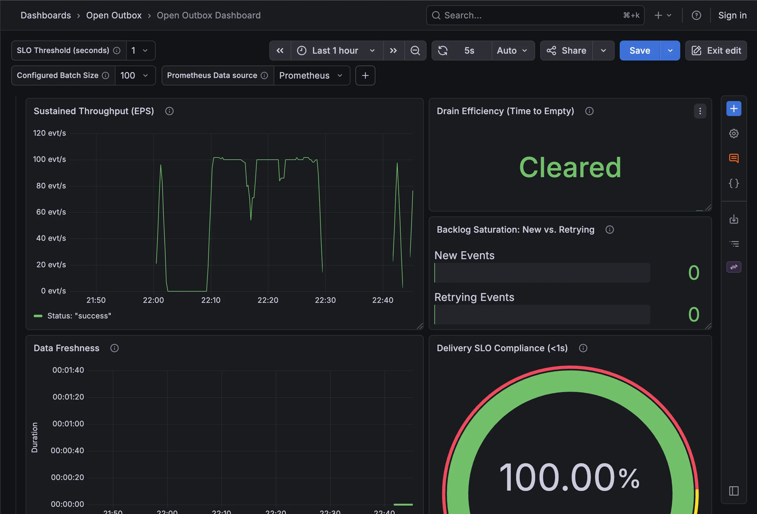The width and height of the screenshot is (757, 514).
Task: Save the dashboard
Action: pyautogui.click(x=640, y=51)
